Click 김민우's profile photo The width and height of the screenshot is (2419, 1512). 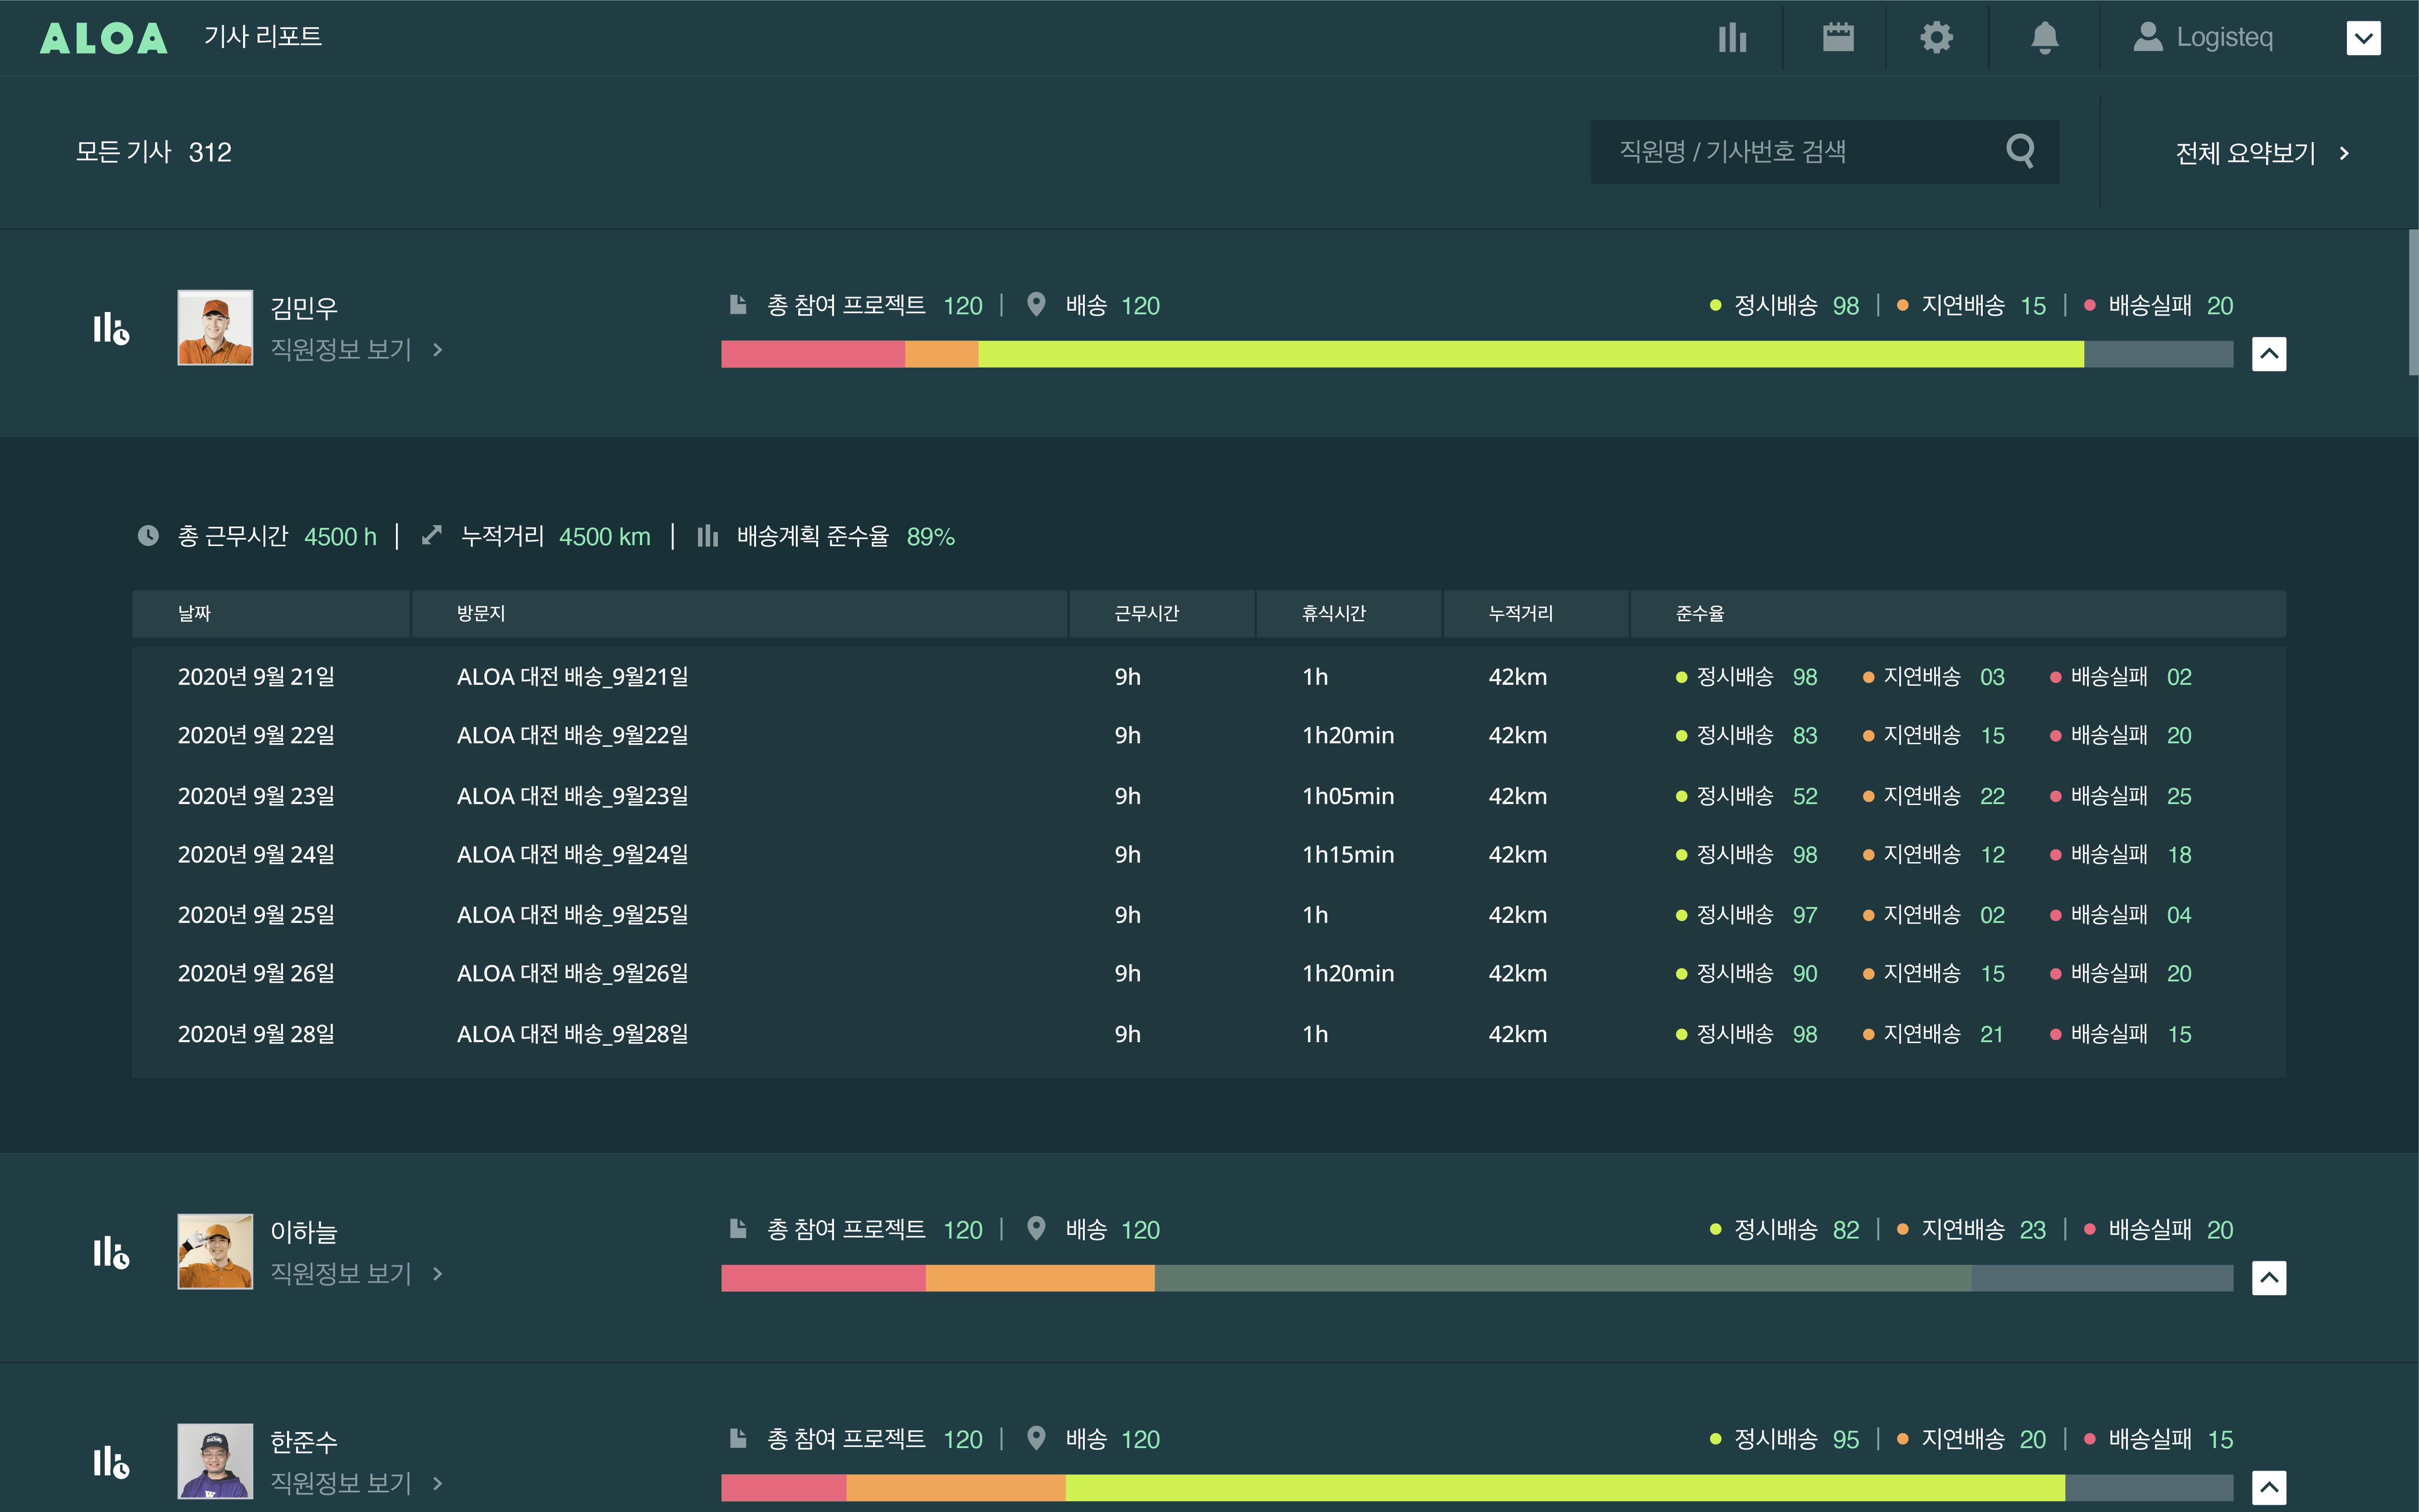[215, 328]
